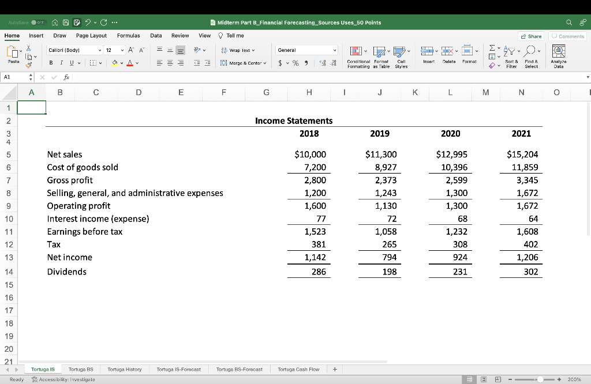
Task: Open the font name dropdown
Action: point(99,50)
